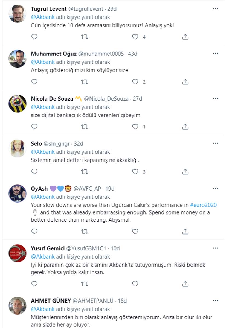
Task: Open more options on Muhammet Oğuz's tweet
Action: [216, 53]
